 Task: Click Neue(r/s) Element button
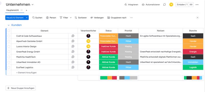pos(15,18)
